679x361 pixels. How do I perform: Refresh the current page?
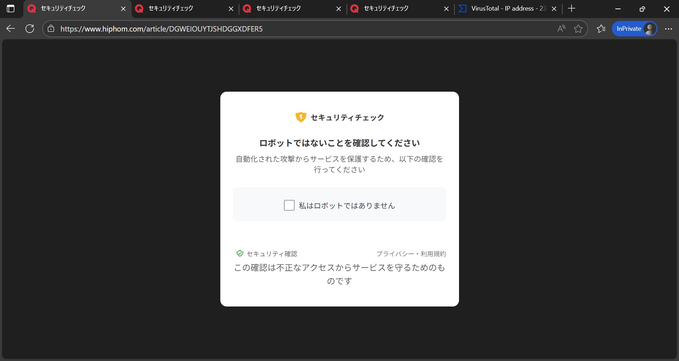point(30,29)
